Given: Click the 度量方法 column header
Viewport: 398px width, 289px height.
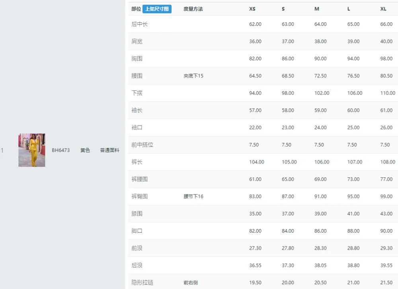Looking at the screenshot, I should (x=193, y=9).
